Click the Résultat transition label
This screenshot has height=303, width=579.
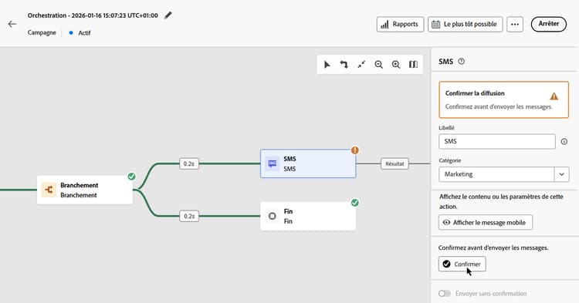[x=394, y=163]
